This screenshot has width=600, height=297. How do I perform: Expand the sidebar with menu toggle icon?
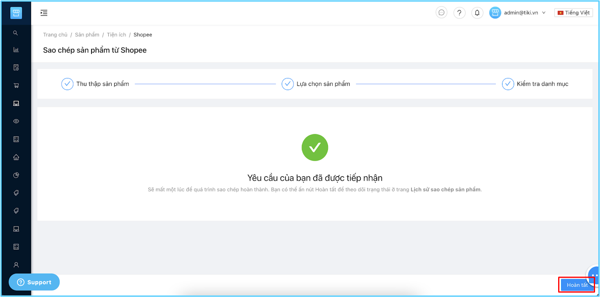click(x=44, y=13)
